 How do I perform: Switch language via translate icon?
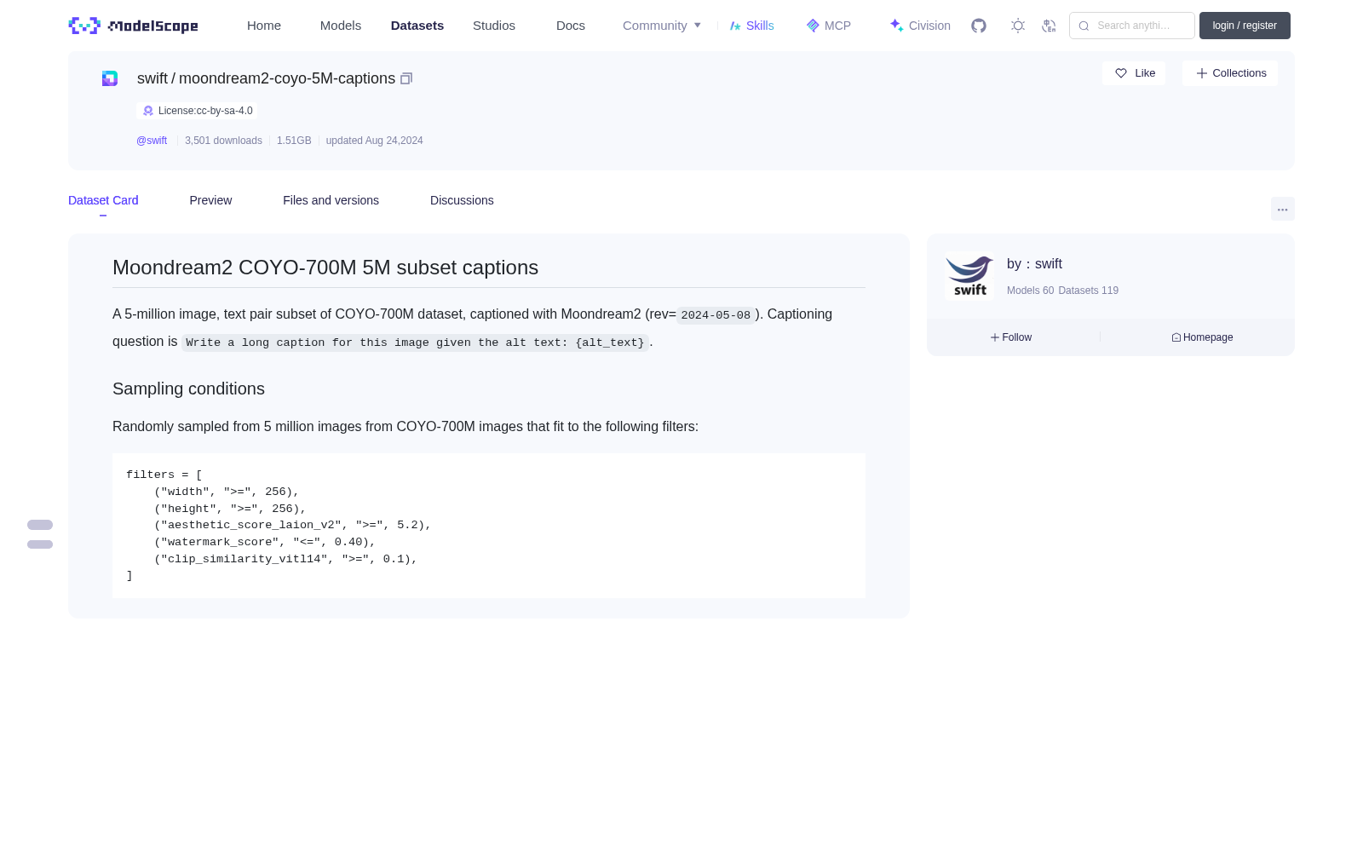pos(1050,26)
